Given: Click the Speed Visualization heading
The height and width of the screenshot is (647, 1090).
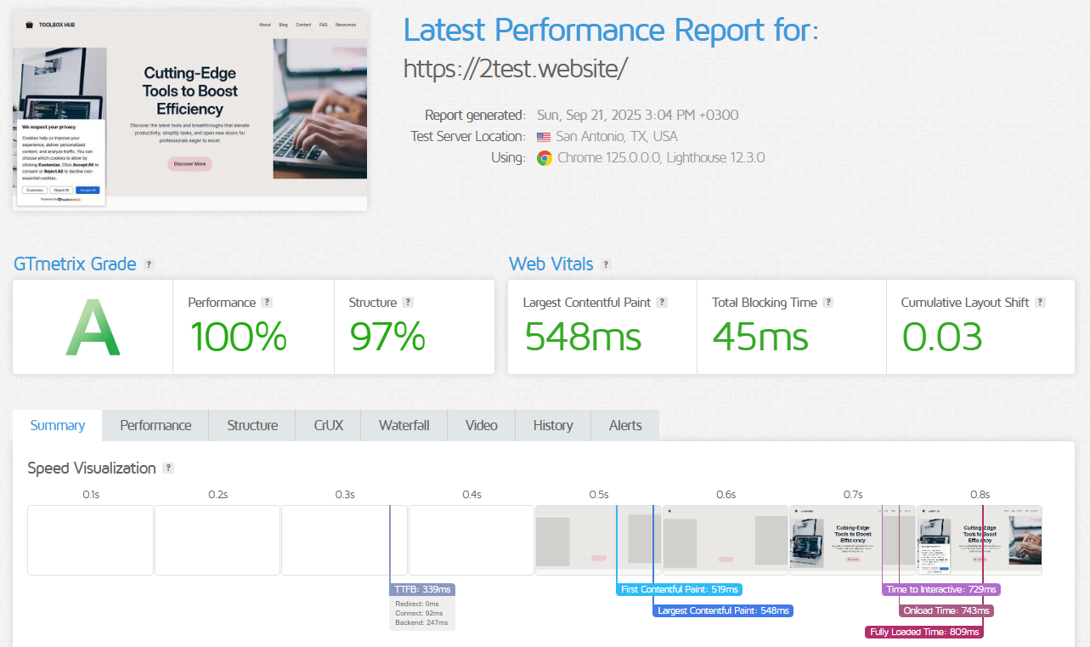Looking at the screenshot, I should (x=92, y=468).
